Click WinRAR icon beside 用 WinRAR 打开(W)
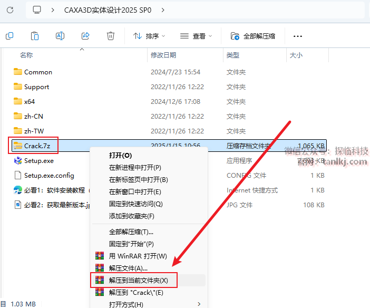Screen dimensions: 370x308 click(100, 256)
